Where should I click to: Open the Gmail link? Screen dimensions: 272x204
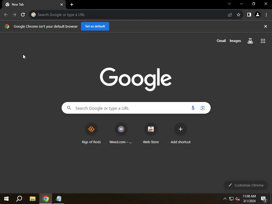pos(221,41)
